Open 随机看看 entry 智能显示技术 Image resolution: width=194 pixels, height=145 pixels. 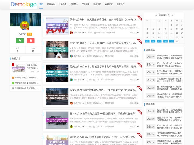(x=169, y=126)
